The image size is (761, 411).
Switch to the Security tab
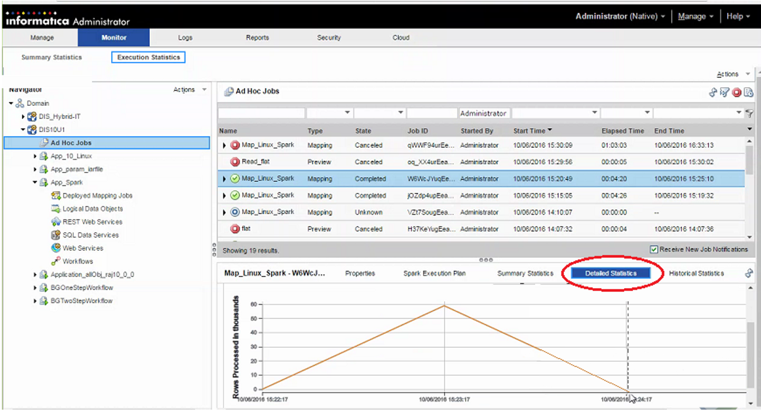(329, 37)
